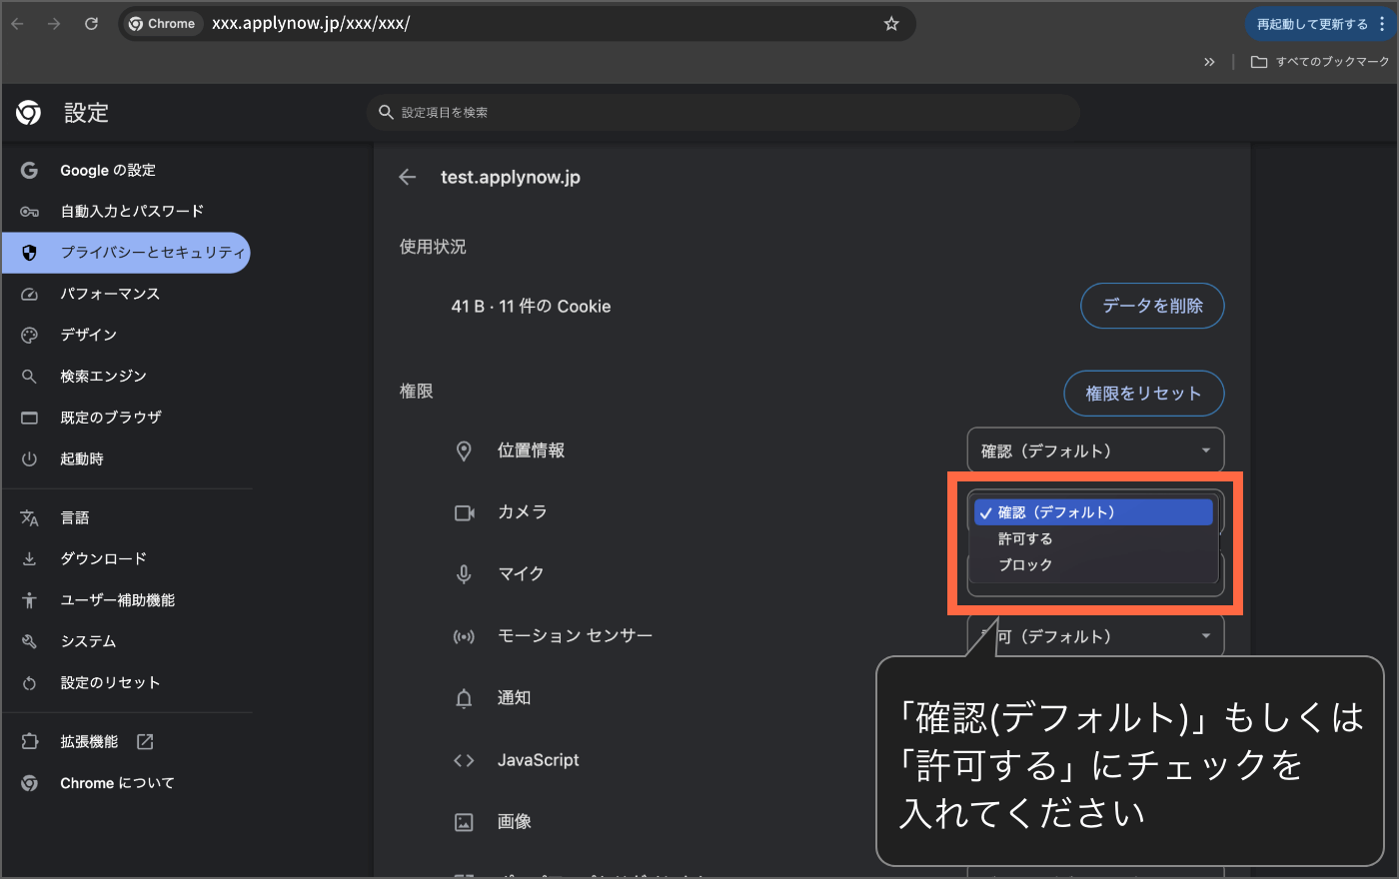Click the code brackets icon for JavaScript
This screenshot has width=1399, height=879.
coord(464,760)
